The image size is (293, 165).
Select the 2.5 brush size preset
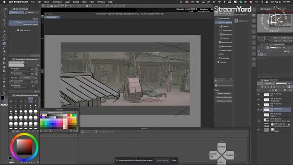click(x=31, y=100)
